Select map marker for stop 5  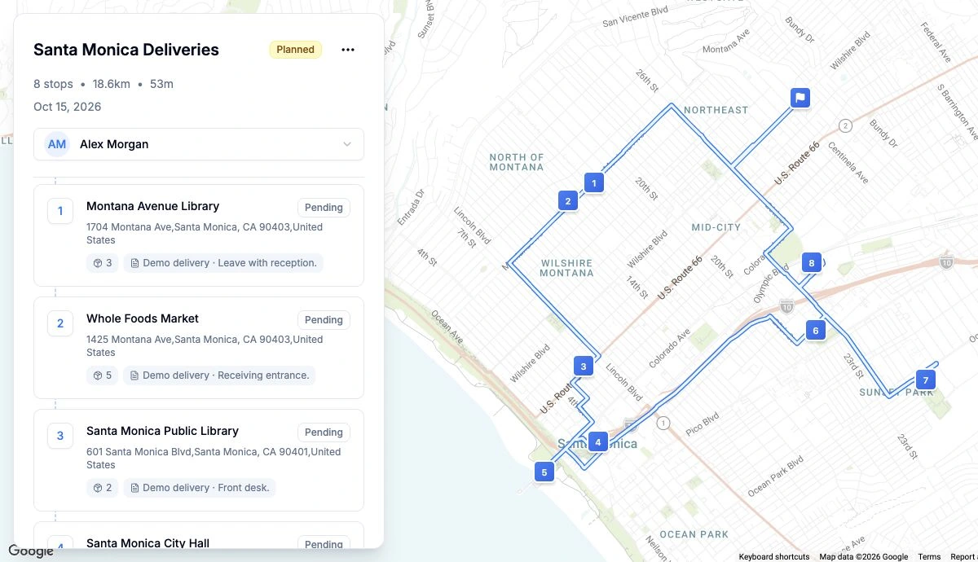pyautogui.click(x=544, y=472)
